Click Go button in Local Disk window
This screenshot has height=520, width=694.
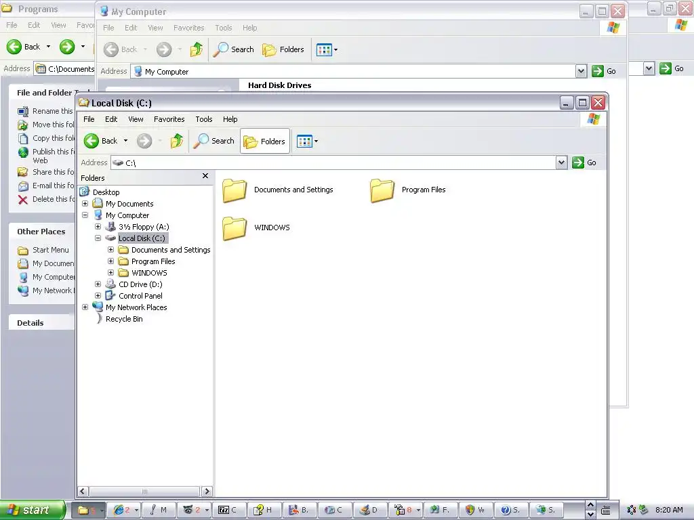click(x=584, y=162)
